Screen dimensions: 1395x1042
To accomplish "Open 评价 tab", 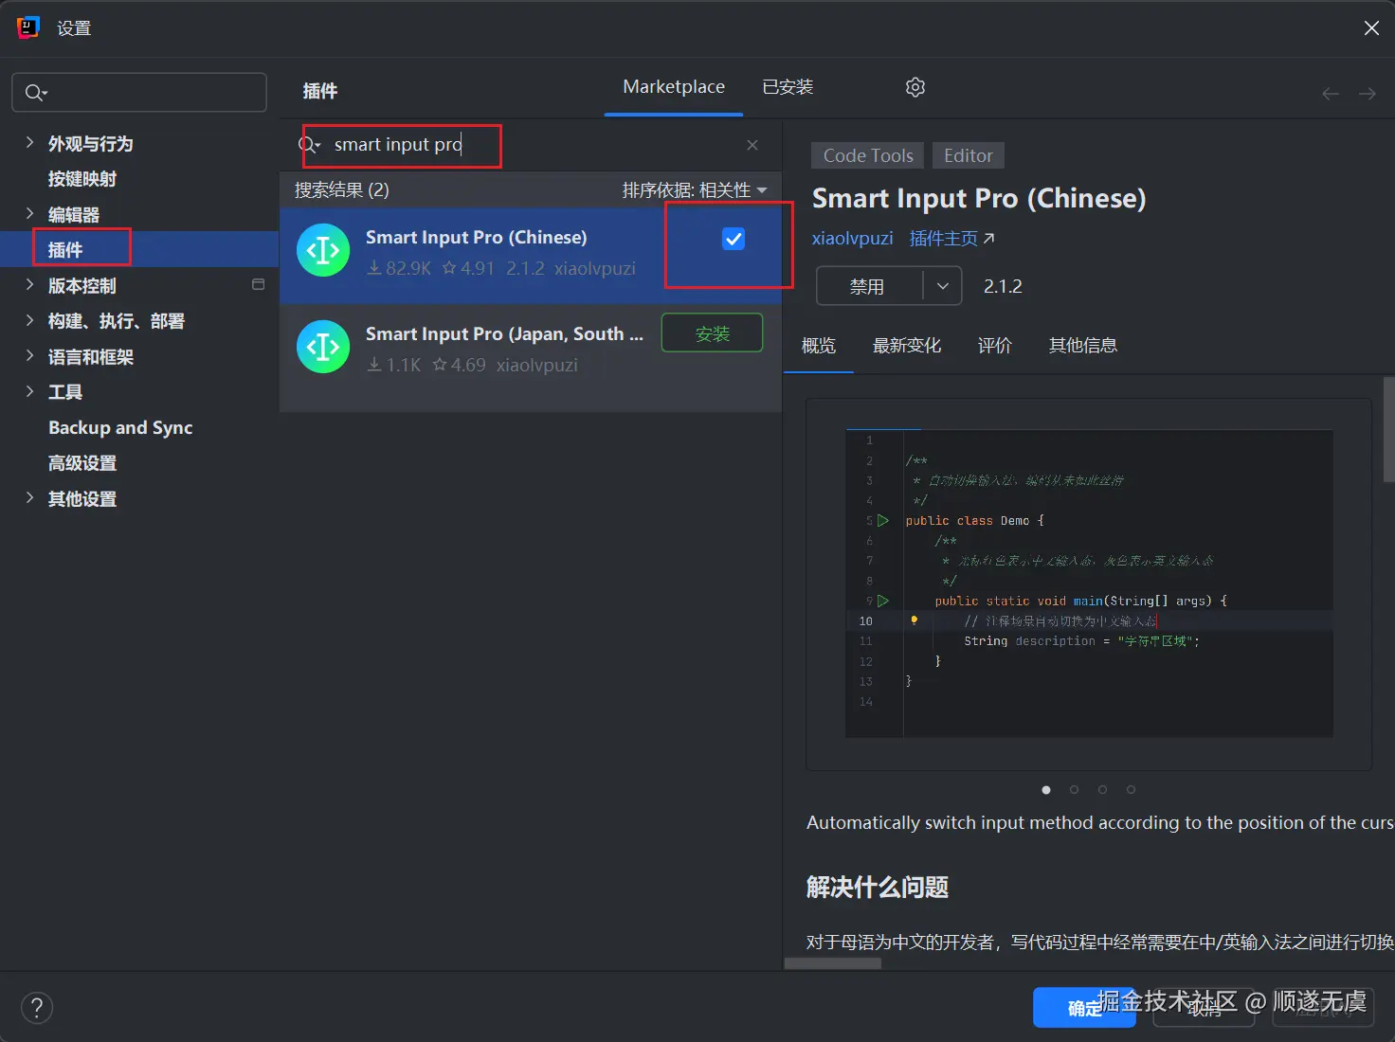I will (x=995, y=346).
